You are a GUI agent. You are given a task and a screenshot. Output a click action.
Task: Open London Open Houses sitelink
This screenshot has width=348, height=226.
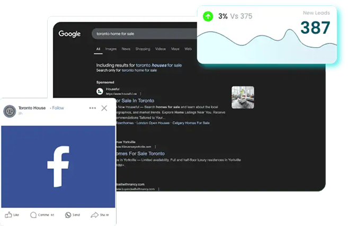click(153, 123)
